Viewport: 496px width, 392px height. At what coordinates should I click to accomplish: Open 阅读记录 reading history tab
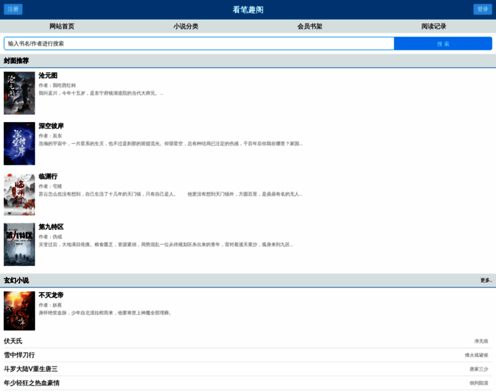point(434,27)
